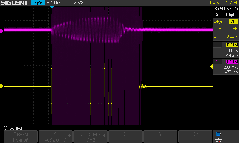Click the up arrow on Y1 softkey

point(69,135)
